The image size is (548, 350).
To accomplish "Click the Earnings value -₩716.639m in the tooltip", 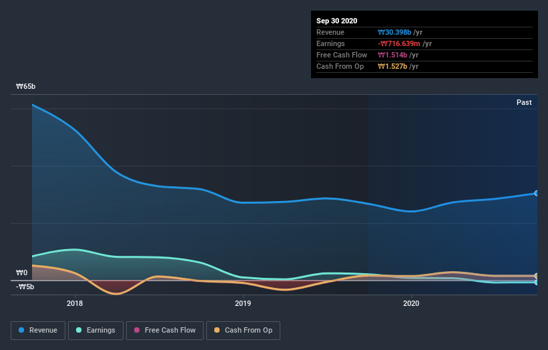I will pyautogui.click(x=398, y=43).
